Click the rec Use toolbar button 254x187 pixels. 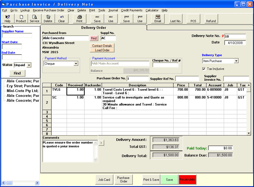click(x=111, y=19)
